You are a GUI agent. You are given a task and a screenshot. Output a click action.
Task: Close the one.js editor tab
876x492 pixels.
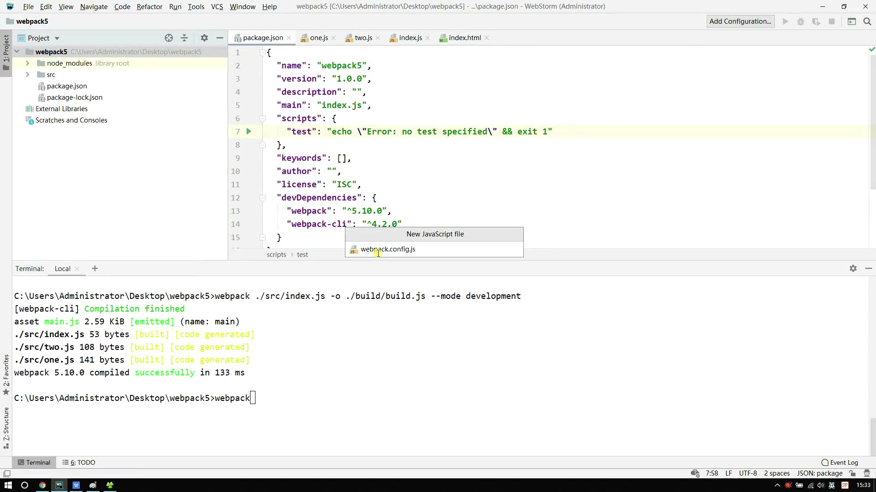[334, 38]
